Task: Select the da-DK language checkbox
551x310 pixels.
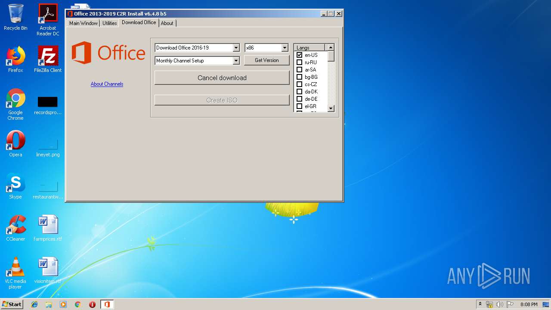Action: point(300,92)
